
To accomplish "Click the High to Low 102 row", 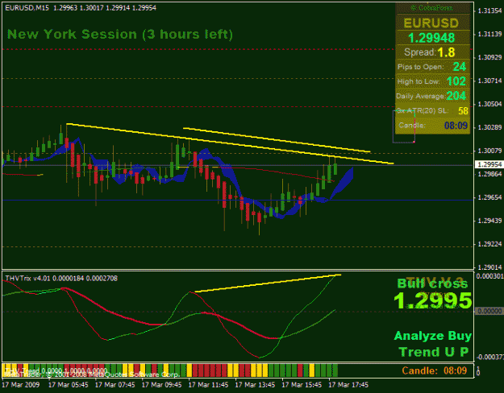I will tap(431, 81).
